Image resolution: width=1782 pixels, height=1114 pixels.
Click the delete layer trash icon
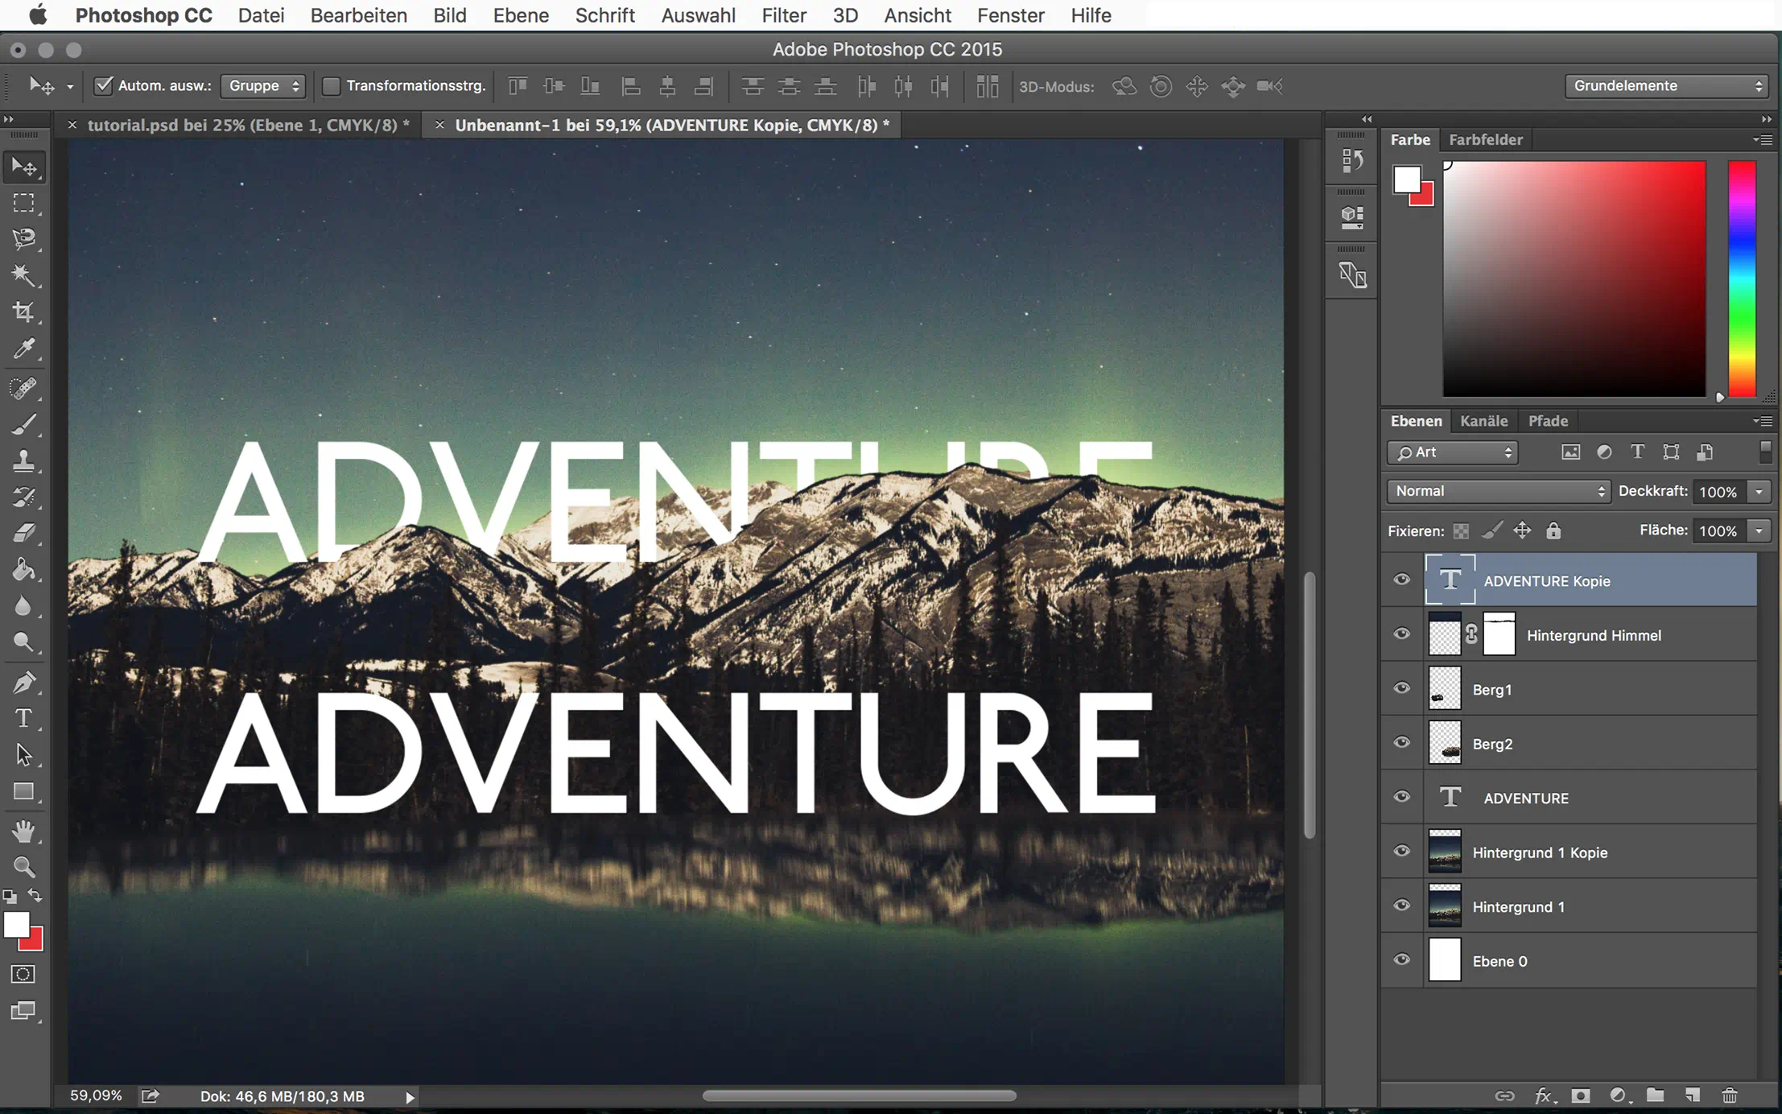(x=1729, y=1095)
